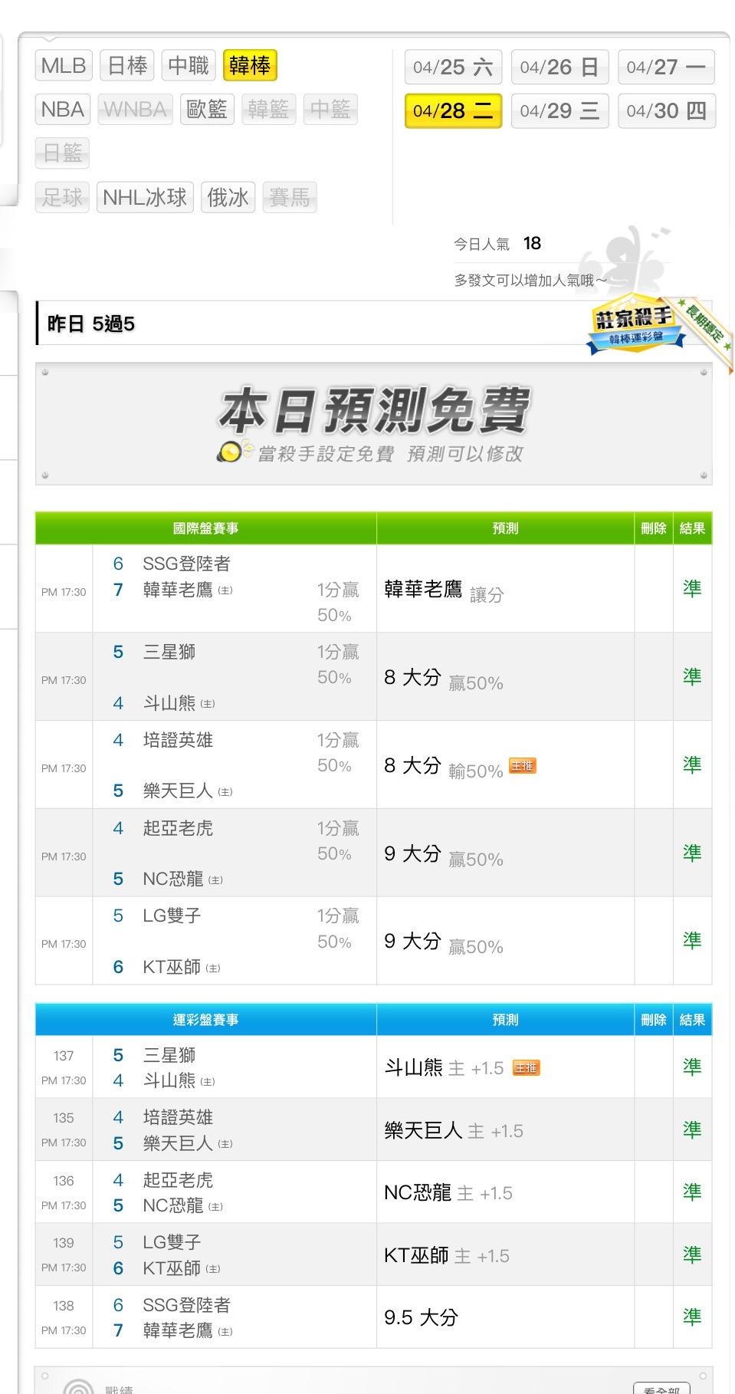Choose date 04/26 日

tap(559, 67)
